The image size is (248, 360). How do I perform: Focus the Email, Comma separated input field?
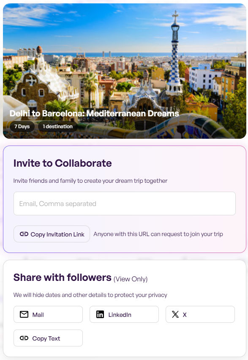125,203
